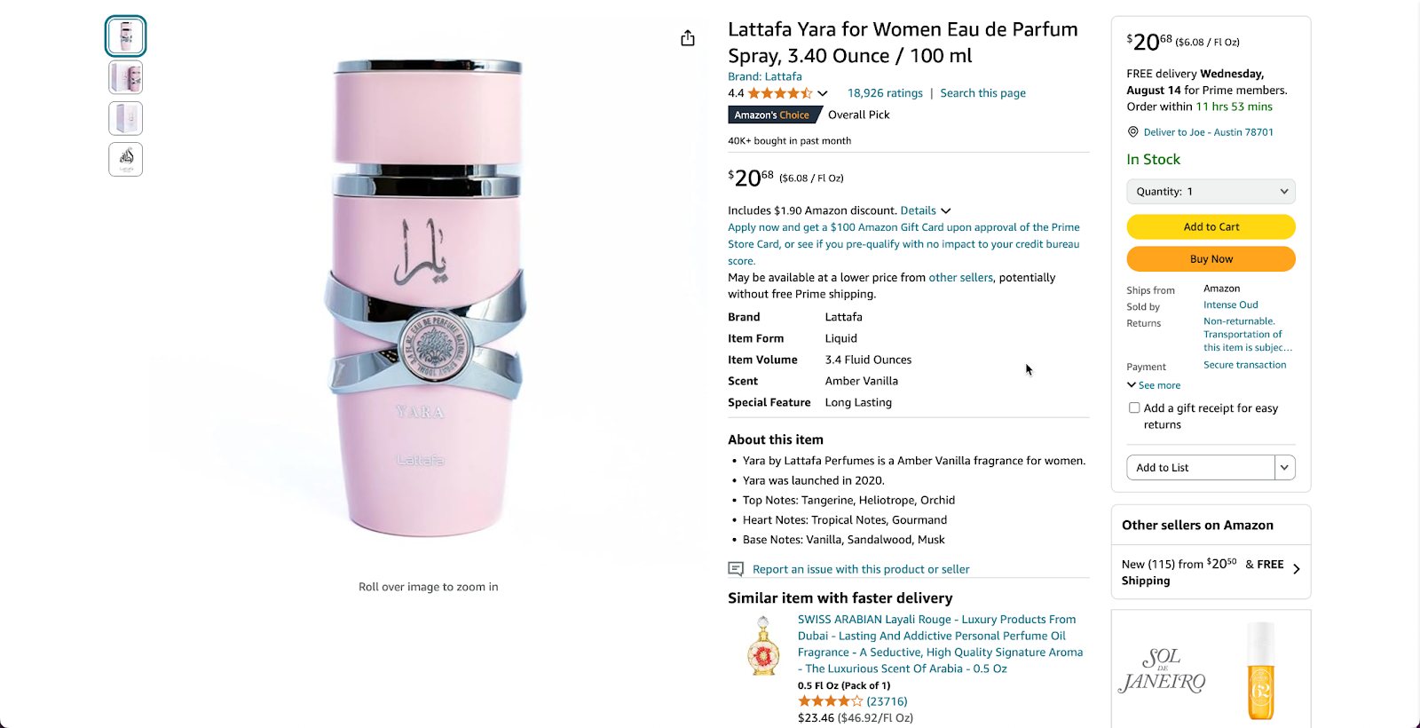Click the Intense Oud seller link
Screen dimensions: 1420x728
click(x=1230, y=305)
